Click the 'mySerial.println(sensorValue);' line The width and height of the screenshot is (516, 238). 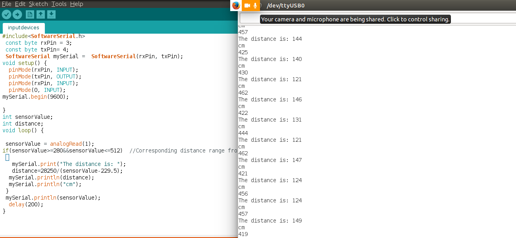pyautogui.click(x=53, y=198)
